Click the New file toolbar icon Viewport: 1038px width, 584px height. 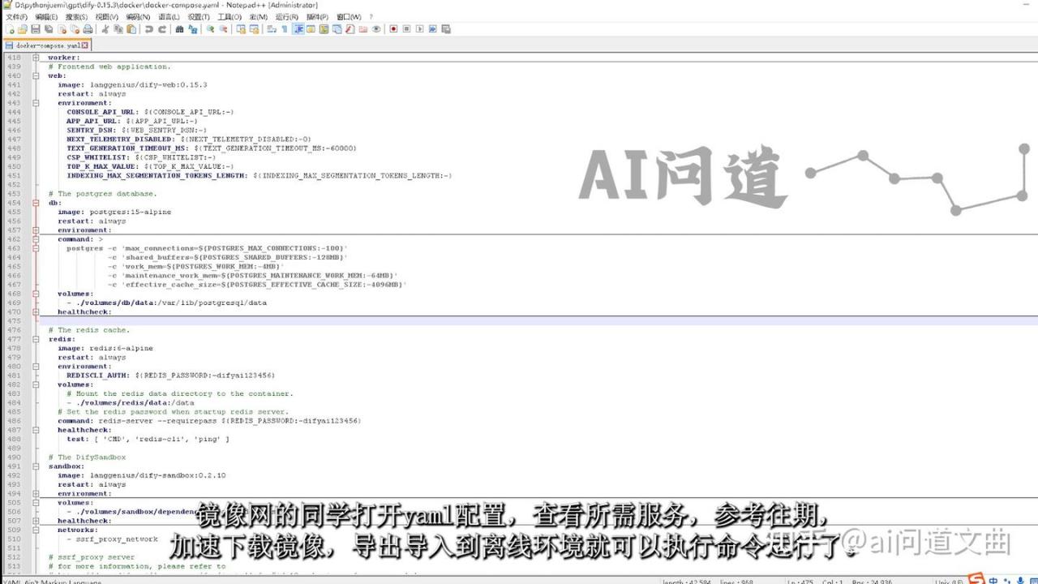[10, 29]
